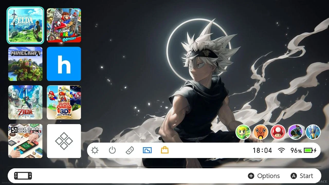The height and width of the screenshot is (185, 329).
Task: Open the eShop shopping bag icon
Action: point(165,150)
